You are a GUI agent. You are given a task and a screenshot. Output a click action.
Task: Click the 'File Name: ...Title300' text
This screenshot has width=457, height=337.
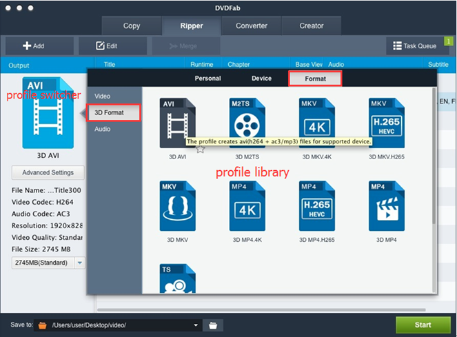coord(46,190)
